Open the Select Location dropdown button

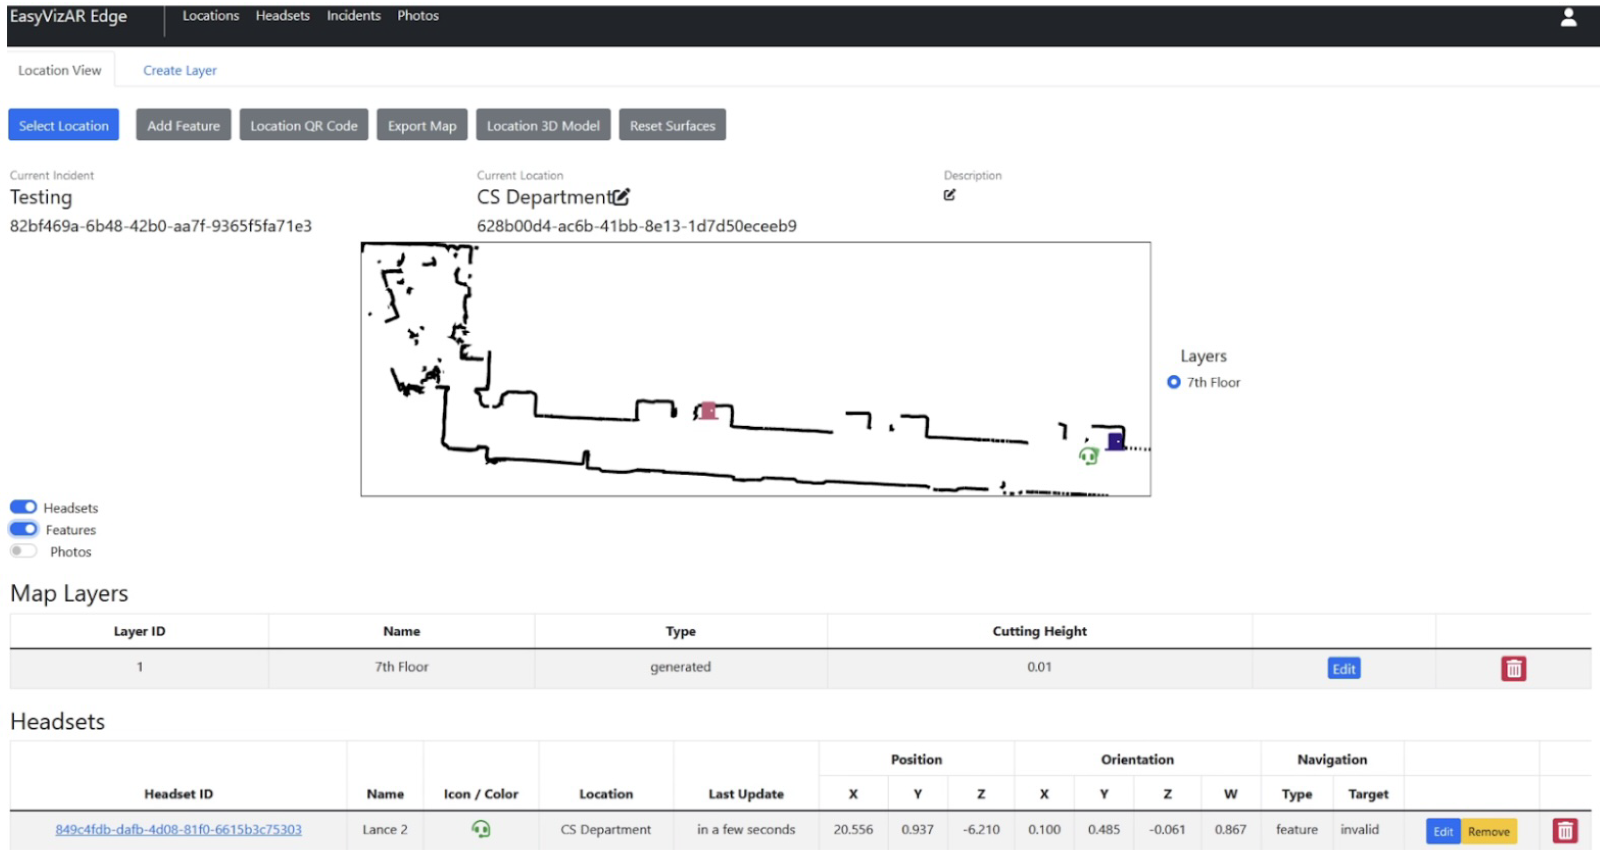64,125
